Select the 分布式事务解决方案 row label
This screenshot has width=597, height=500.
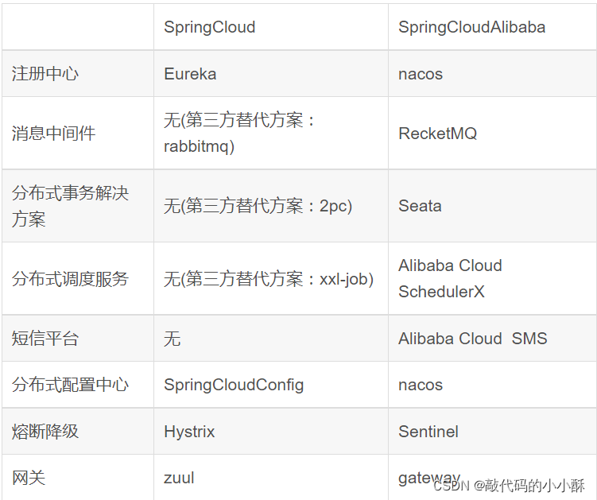70,206
